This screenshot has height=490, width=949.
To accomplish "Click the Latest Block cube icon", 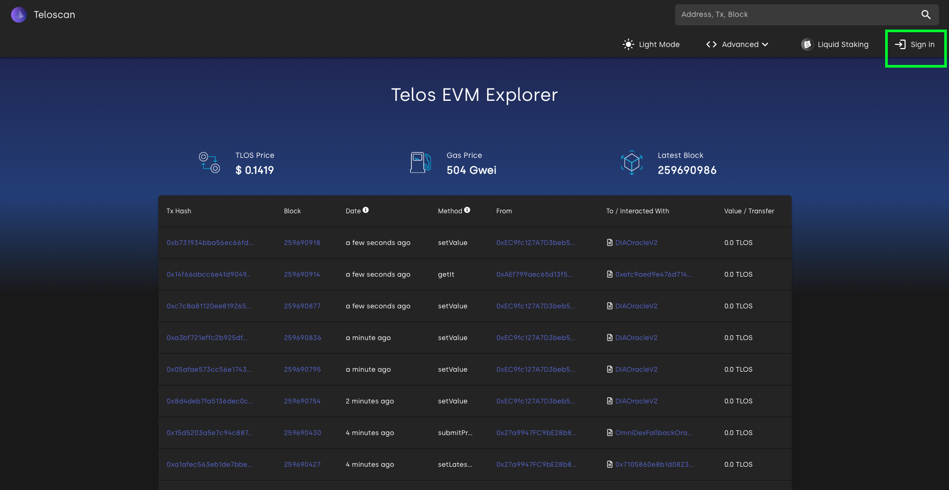I will click(631, 163).
